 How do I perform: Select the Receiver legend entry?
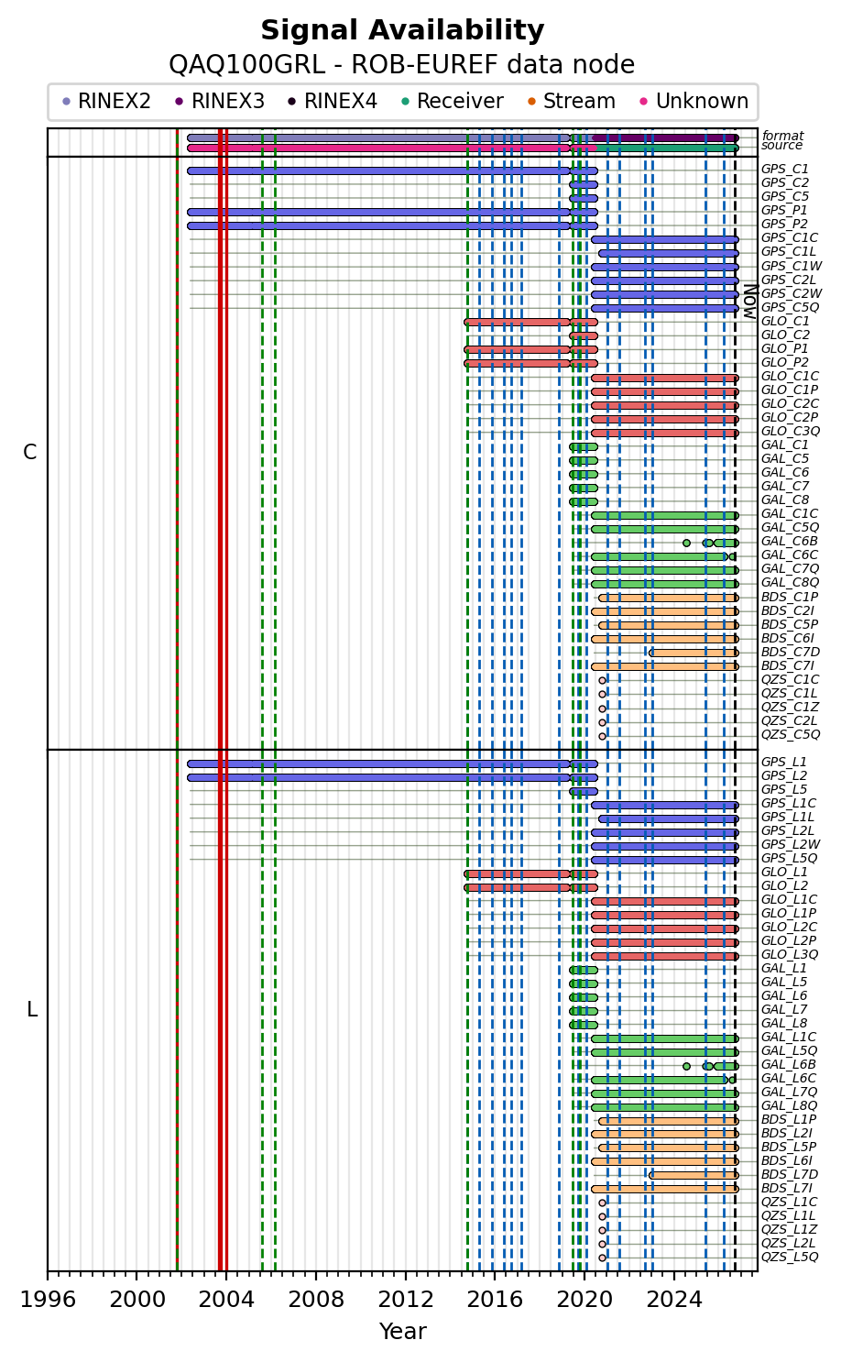[x=451, y=102]
